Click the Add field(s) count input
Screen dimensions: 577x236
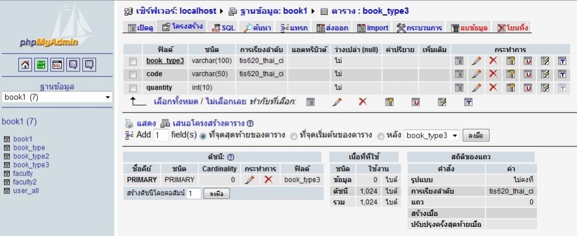(x=161, y=135)
